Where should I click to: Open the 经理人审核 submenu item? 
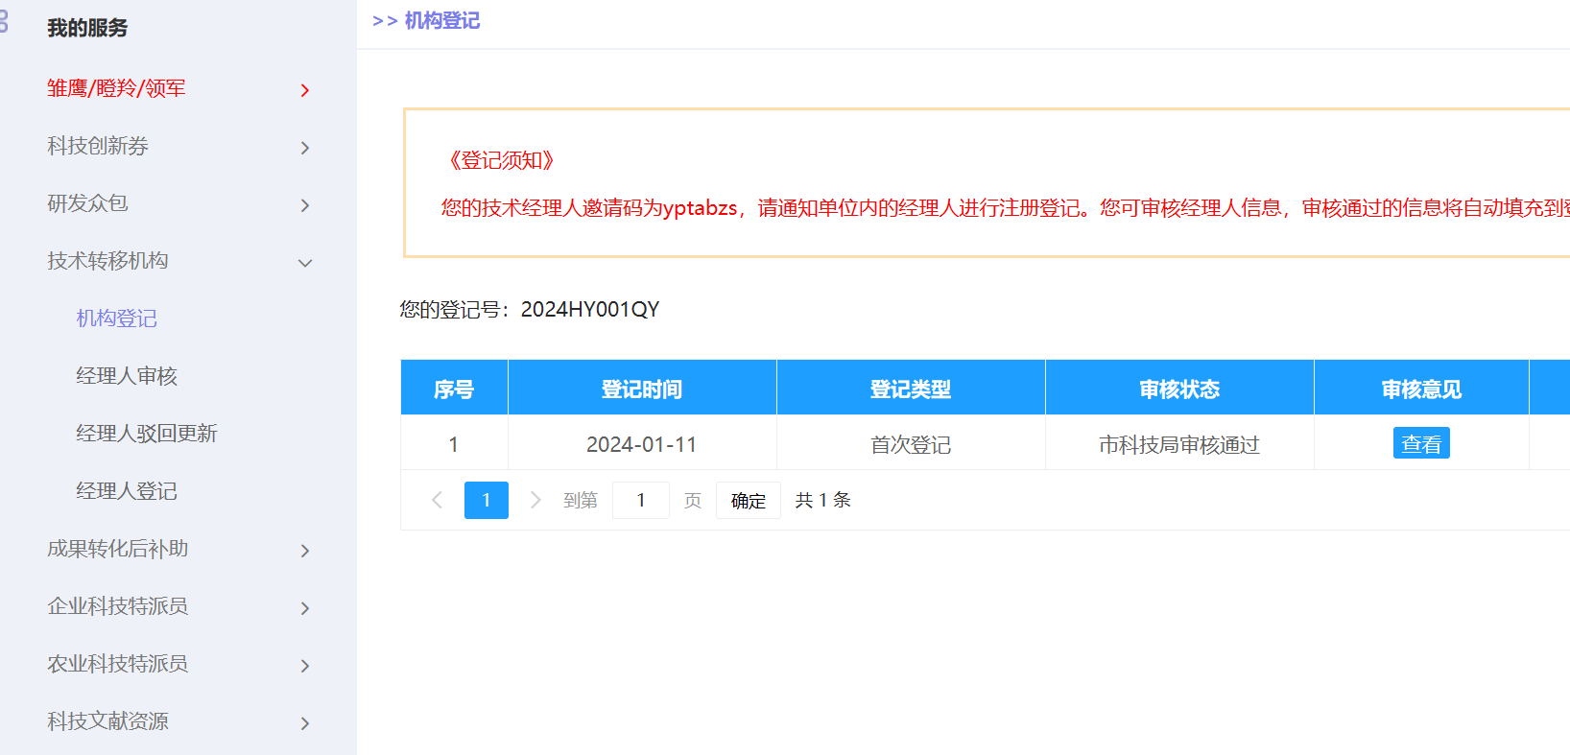pyautogui.click(x=127, y=376)
